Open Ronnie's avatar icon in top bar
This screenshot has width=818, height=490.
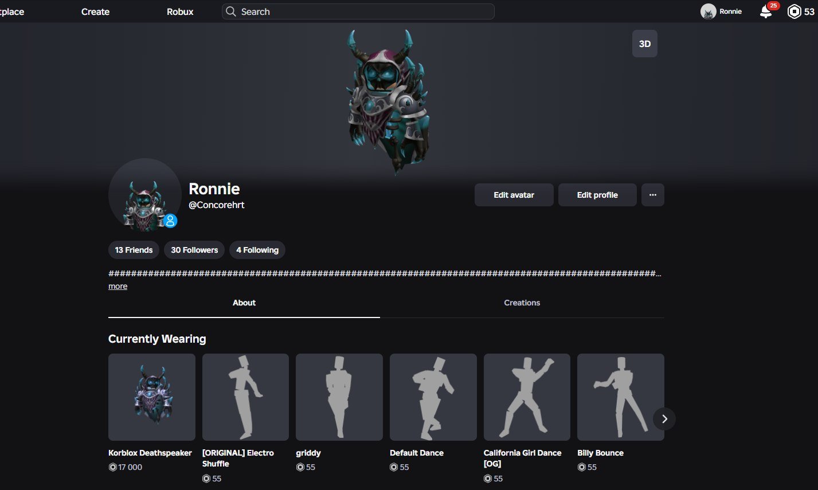pyautogui.click(x=708, y=11)
